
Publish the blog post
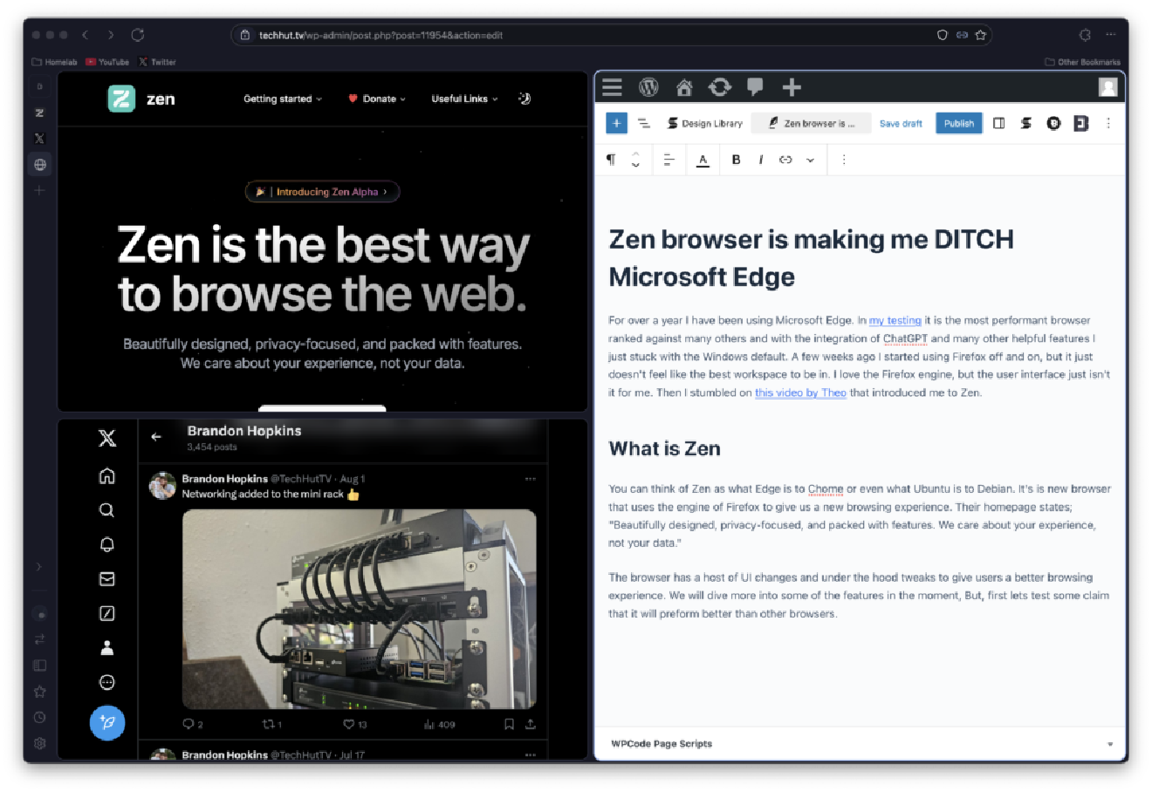[x=958, y=123]
